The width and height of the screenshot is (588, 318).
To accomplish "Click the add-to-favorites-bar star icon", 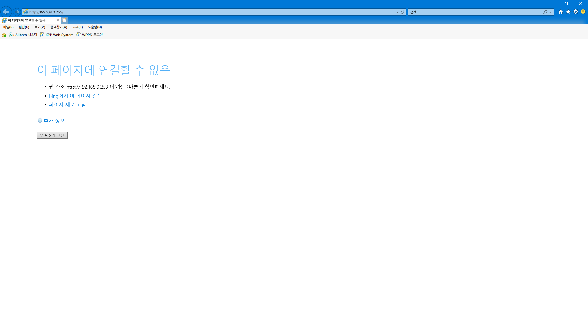I will click(x=4, y=35).
